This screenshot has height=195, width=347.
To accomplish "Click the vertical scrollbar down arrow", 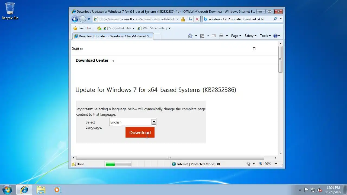I will [x=280, y=153].
